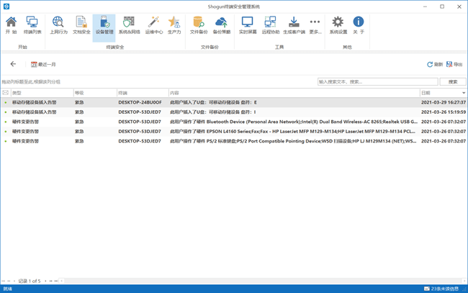This screenshot has height=293, width=468.
Task: Click the 搜索 search button
Action: [453, 82]
